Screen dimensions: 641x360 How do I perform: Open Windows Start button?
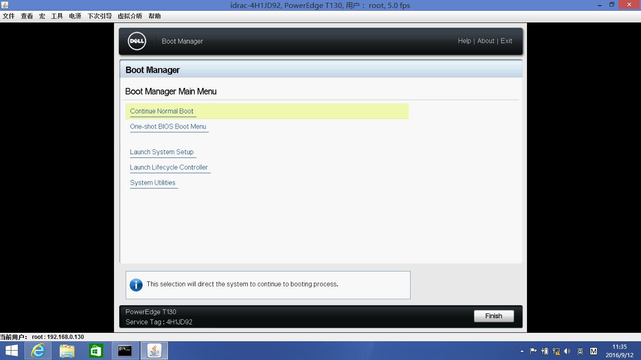tap(12, 351)
